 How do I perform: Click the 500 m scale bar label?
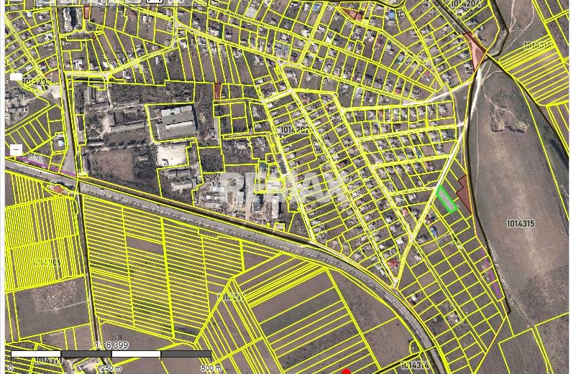[211, 368]
